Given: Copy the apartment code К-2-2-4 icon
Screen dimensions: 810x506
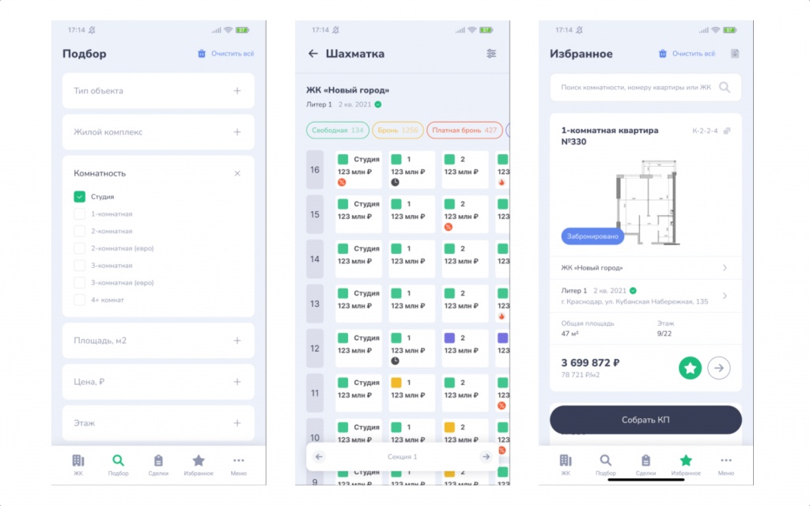Looking at the screenshot, I should tap(727, 130).
